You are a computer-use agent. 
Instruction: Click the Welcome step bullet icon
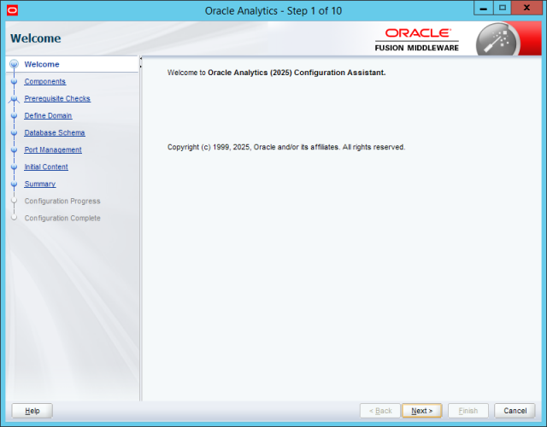(x=14, y=64)
